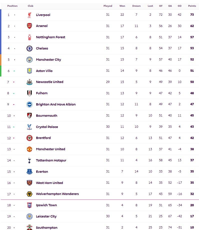199x230 pixels.
Task: Click the Fulham club crest
Action: pyautogui.click(x=29, y=93)
